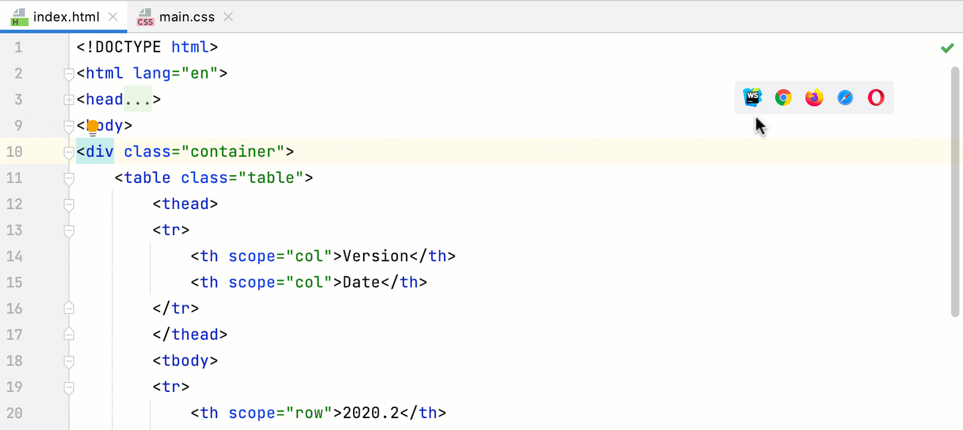This screenshot has width=963, height=430.
Task: Expand the folded head element
Action: 69,100
